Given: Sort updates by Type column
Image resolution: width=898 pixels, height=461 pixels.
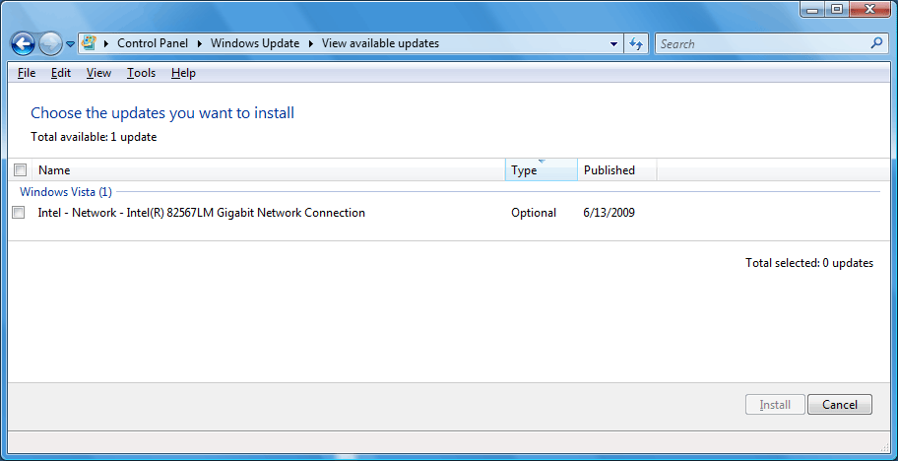Looking at the screenshot, I should [x=542, y=170].
